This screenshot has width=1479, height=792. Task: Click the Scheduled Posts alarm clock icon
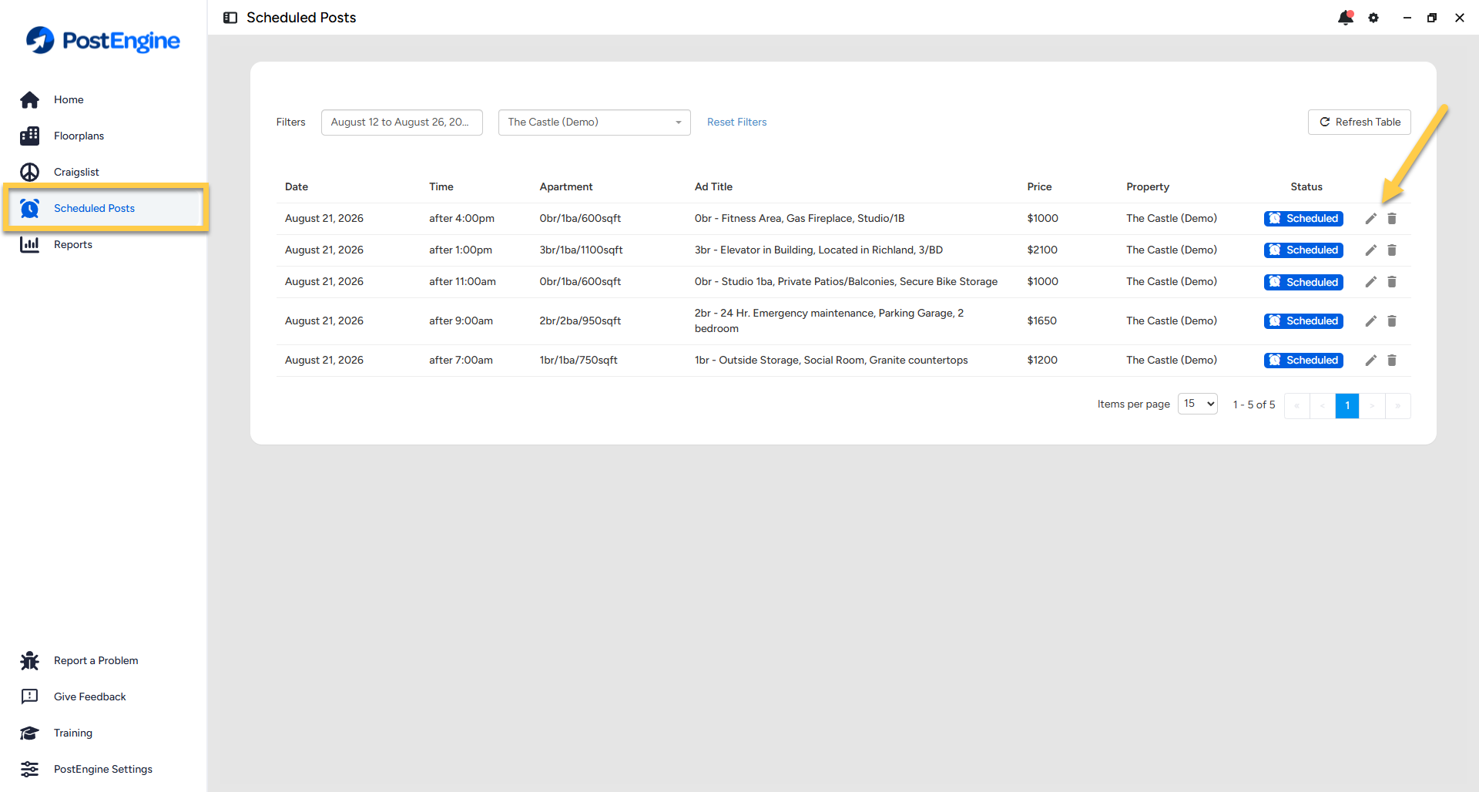pos(29,208)
